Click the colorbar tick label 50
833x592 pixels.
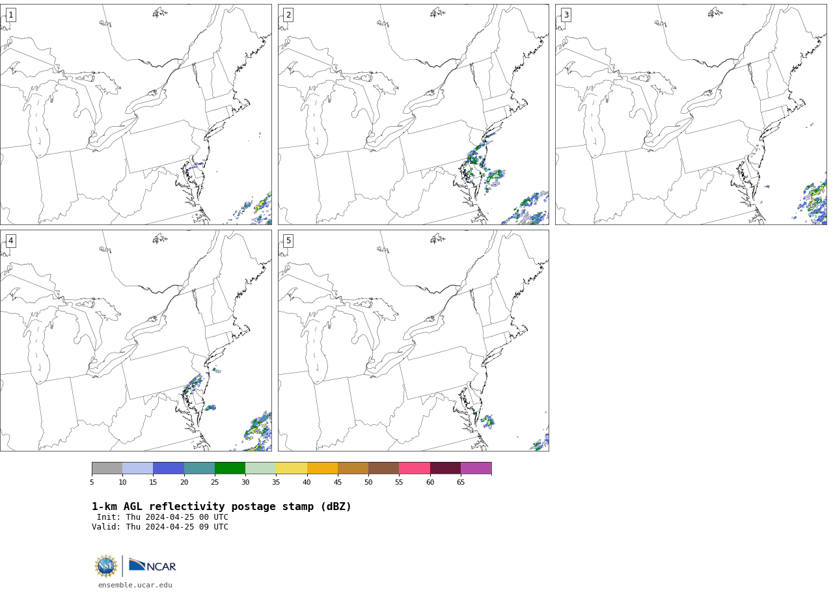(x=368, y=482)
